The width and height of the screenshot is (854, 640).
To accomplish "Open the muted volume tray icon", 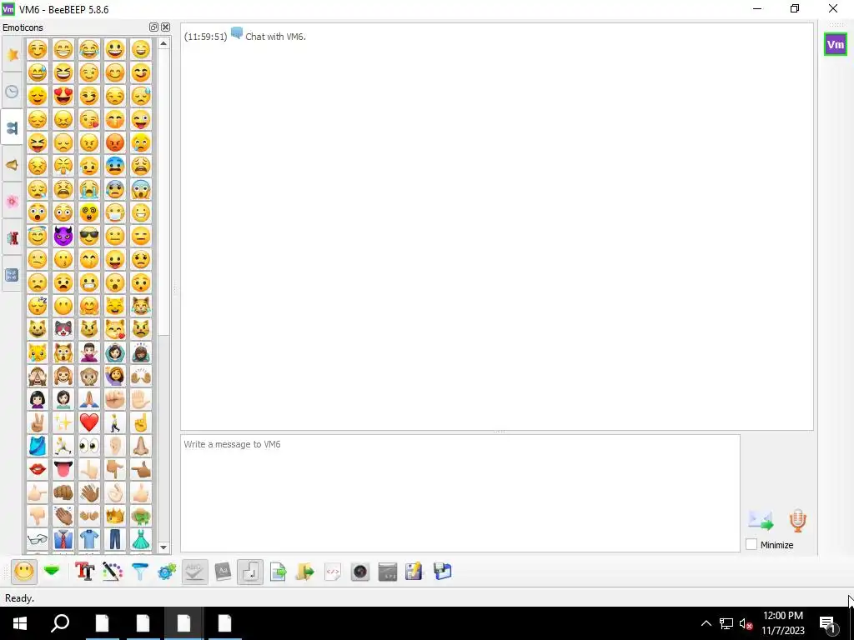I will click(x=746, y=623).
